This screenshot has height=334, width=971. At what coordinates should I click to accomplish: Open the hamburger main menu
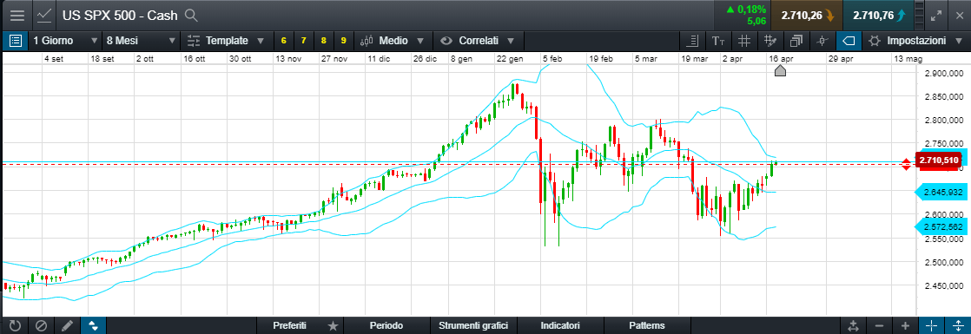[17, 15]
